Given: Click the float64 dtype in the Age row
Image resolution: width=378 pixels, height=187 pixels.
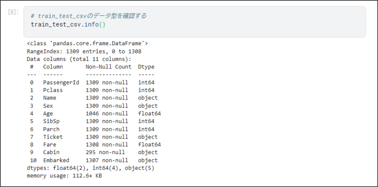Looking at the screenshot, I should point(149,114).
